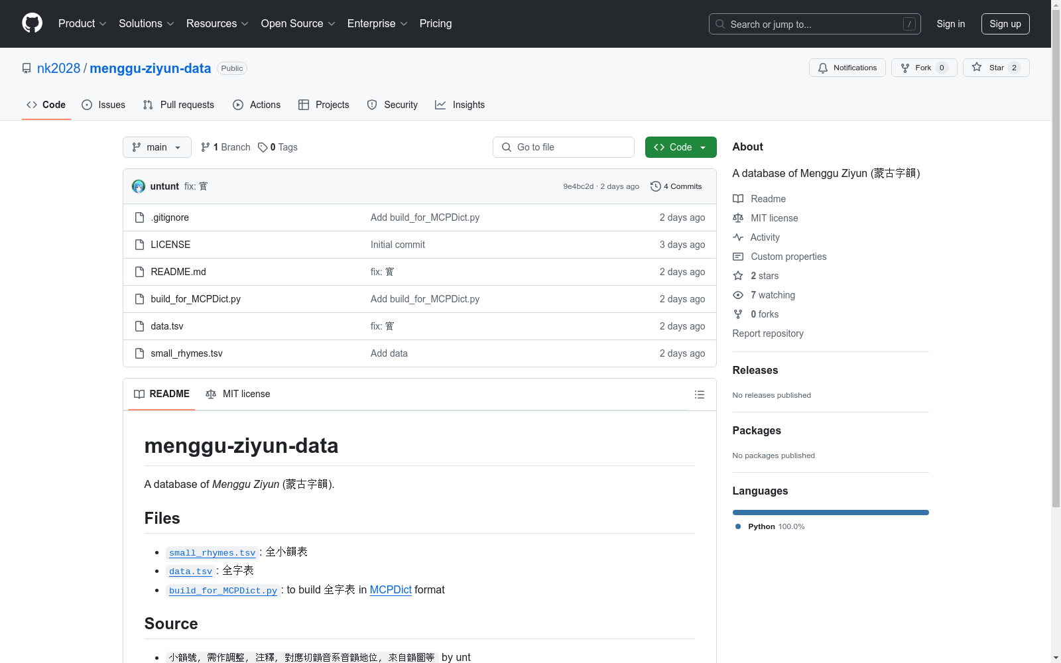Select the Code tab

(x=46, y=105)
